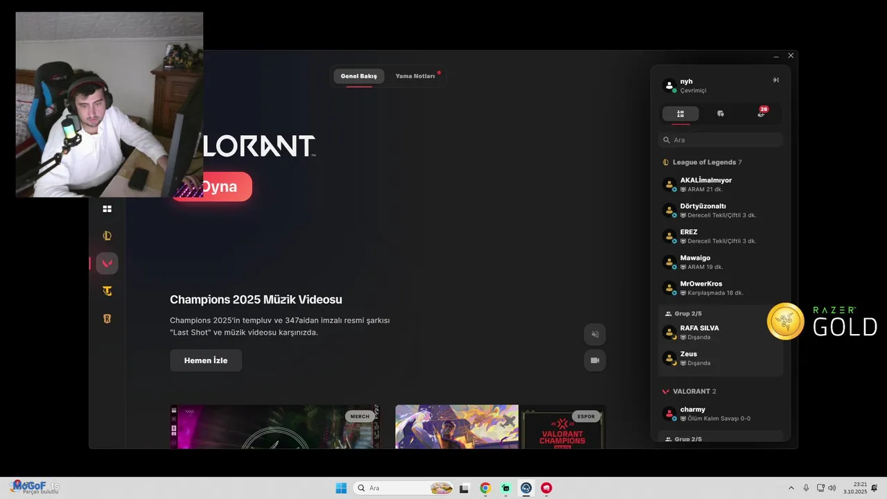Select the Valorant game icon in sidebar
The height and width of the screenshot is (499, 887).
click(107, 263)
